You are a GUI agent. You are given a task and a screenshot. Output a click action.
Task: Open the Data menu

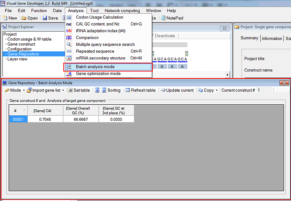[x=57, y=11]
